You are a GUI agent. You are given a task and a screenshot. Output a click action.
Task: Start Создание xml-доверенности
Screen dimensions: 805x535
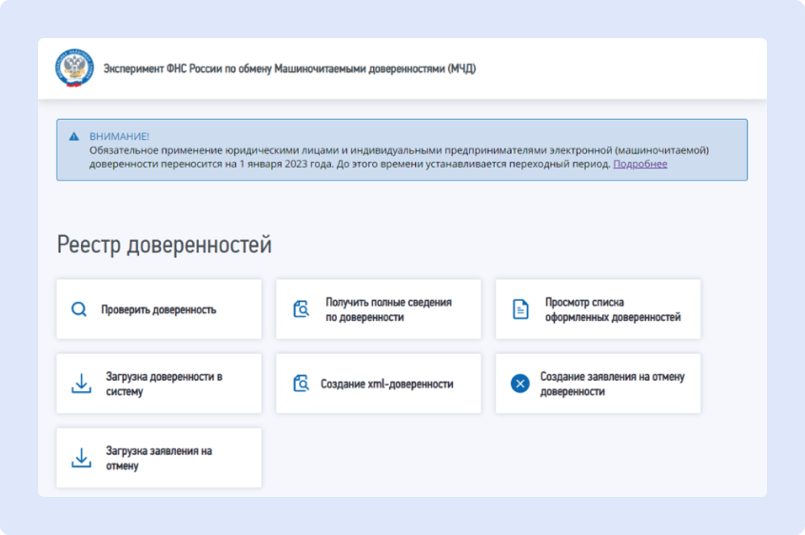point(386,384)
